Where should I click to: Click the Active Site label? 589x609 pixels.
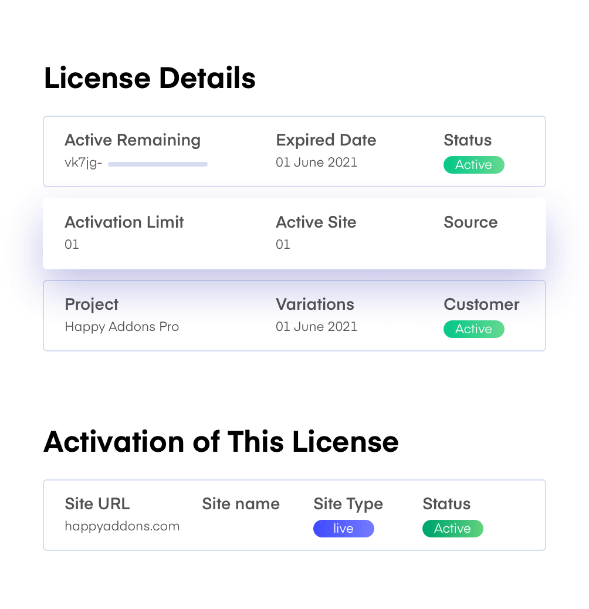(x=316, y=222)
